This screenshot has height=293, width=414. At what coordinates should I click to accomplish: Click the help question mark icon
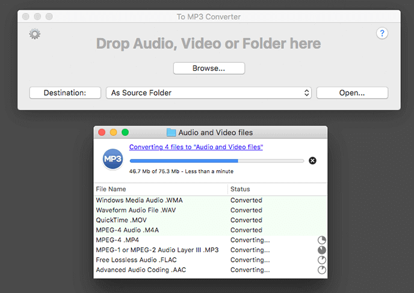point(382,34)
